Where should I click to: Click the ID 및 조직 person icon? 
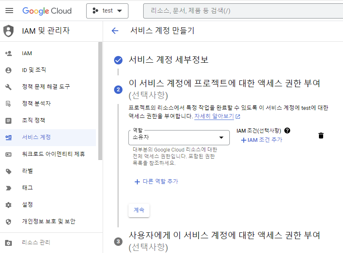click(x=8, y=70)
